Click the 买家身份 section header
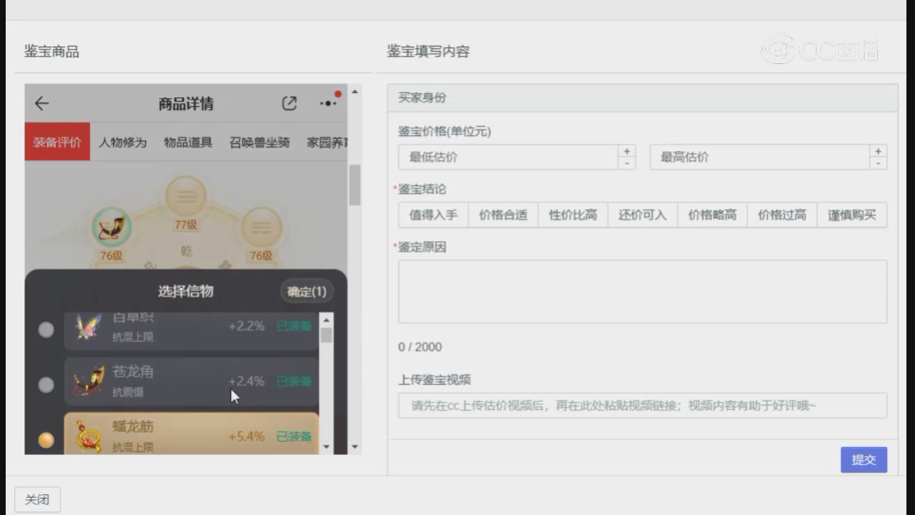The width and height of the screenshot is (915, 515). pyautogui.click(x=643, y=98)
